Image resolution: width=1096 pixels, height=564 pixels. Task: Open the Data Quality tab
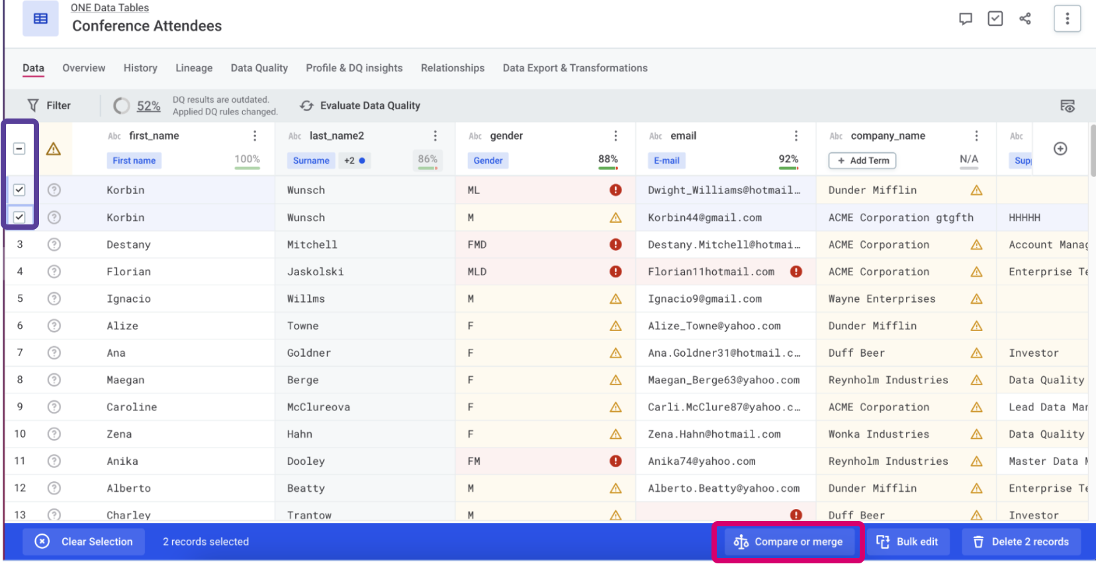[x=259, y=68]
